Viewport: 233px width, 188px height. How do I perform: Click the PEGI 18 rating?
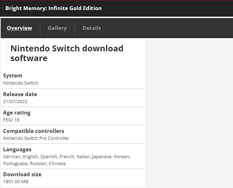click(11, 120)
